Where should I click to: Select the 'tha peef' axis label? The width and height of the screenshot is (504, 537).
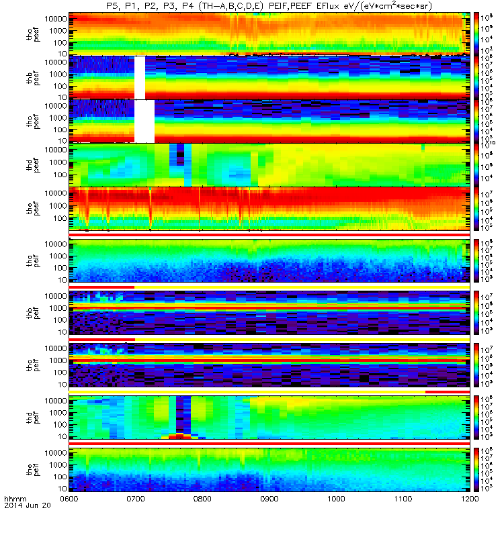tap(33, 35)
